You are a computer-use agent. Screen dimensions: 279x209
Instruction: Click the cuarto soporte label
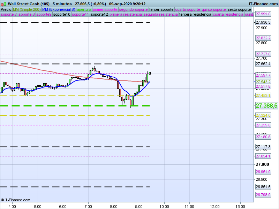pyautogui.click(x=188, y=10)
